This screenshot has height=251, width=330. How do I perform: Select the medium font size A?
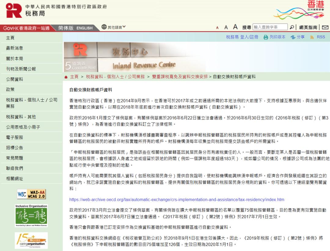click(226, 28)
